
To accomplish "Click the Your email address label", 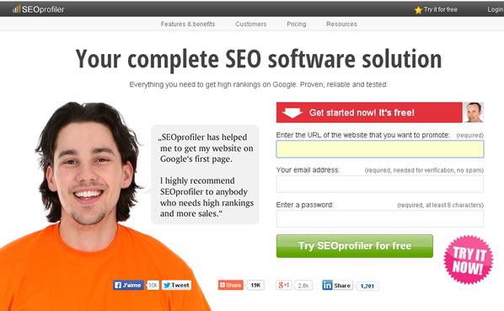I will coord(308,170).
